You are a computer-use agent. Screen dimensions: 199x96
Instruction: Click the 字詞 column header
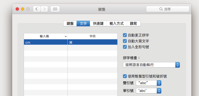(x=93, y=36)
